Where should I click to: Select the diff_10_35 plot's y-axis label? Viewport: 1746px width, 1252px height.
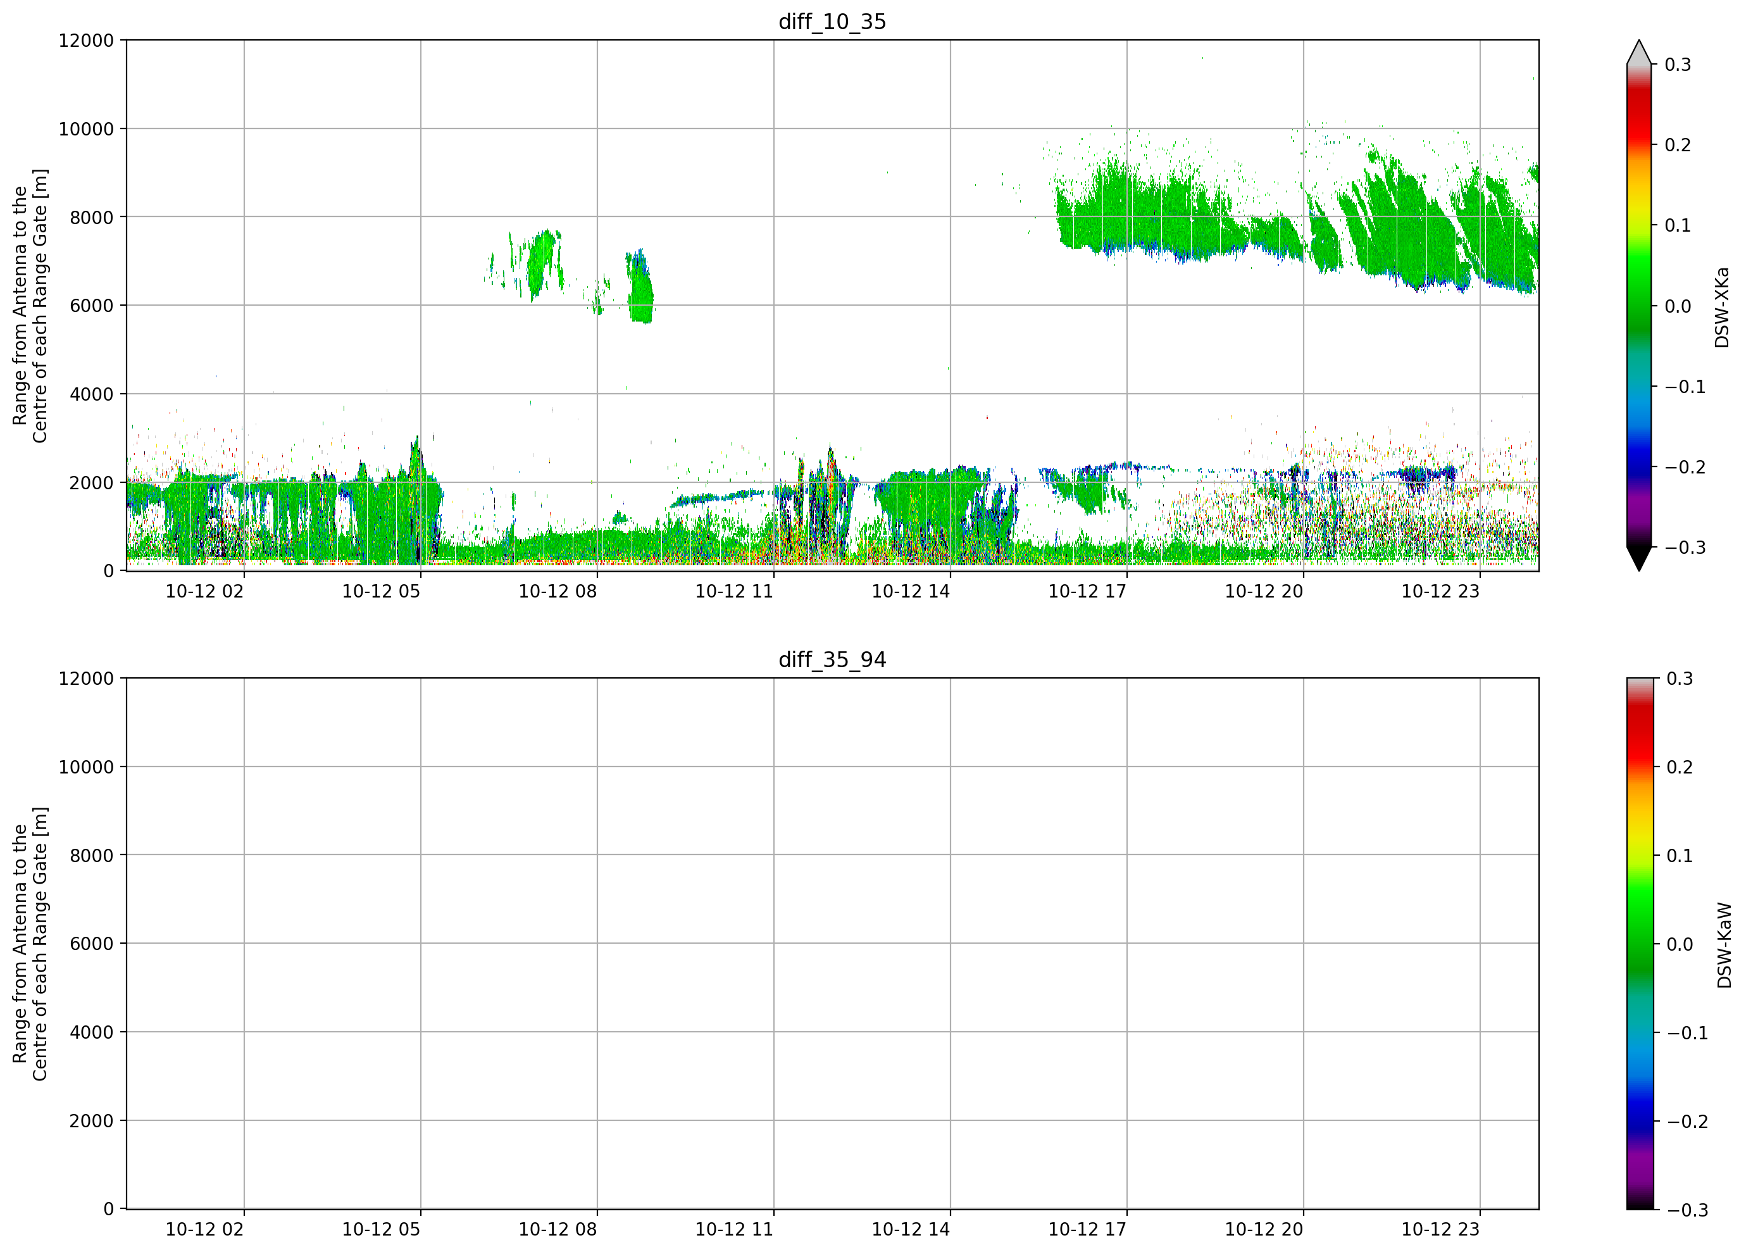coord(30,306)
